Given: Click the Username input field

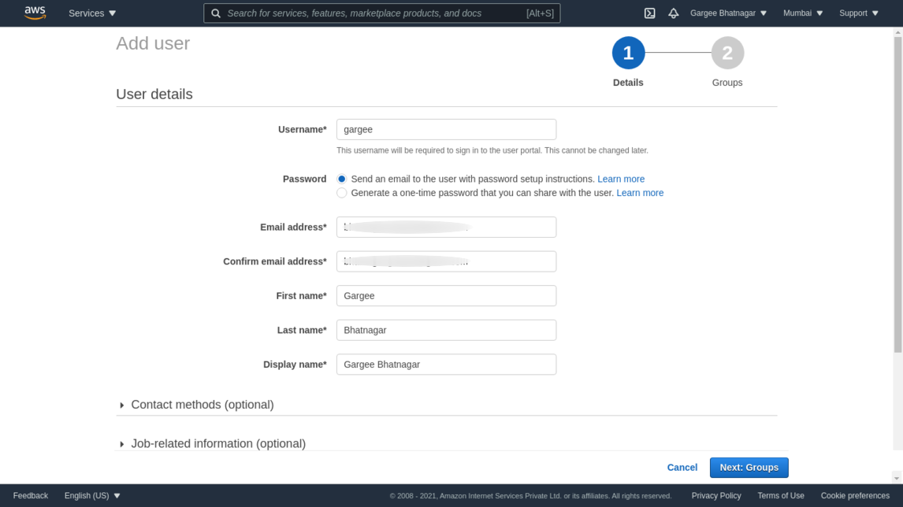Looking at the screenshot, I should point(446,129).
